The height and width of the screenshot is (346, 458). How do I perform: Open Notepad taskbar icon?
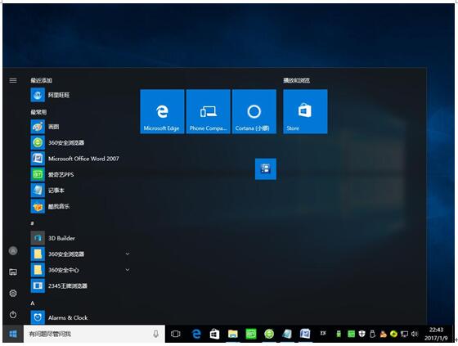click(x=287, y=334)
